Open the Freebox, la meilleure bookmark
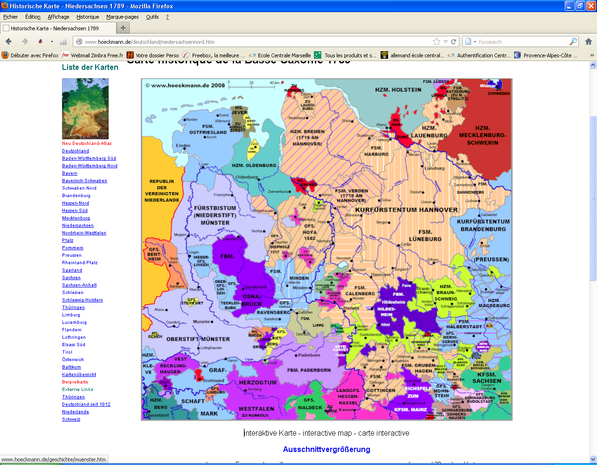The image size is (597, 465). pyautogui.click(x=214, y=55)
